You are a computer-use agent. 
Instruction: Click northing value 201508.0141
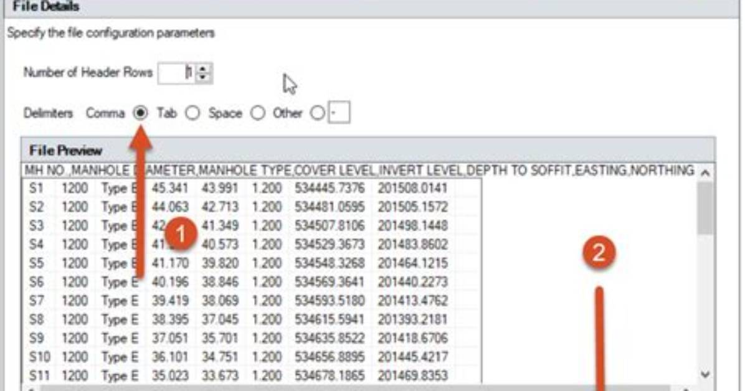coord(412,189)
